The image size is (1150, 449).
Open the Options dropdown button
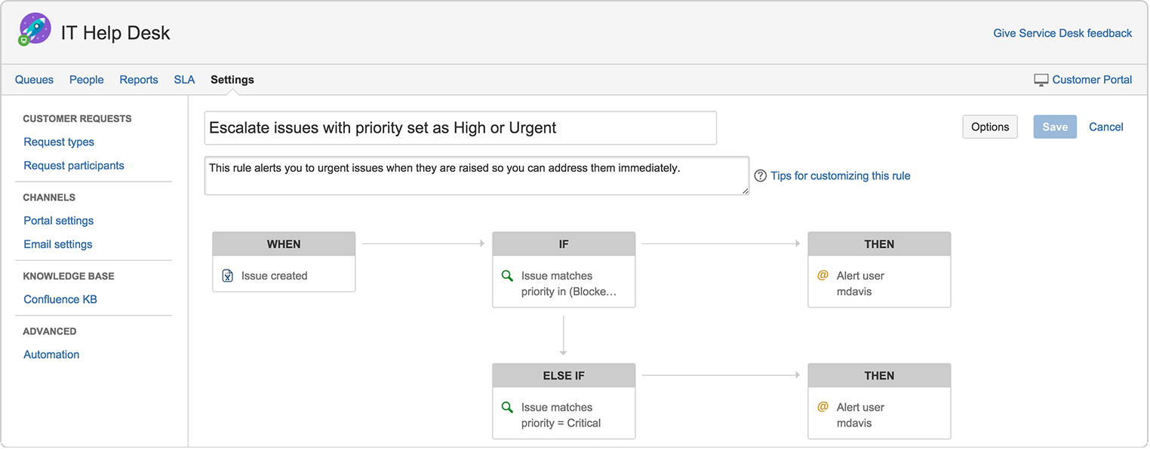click(x=990, y=127)
